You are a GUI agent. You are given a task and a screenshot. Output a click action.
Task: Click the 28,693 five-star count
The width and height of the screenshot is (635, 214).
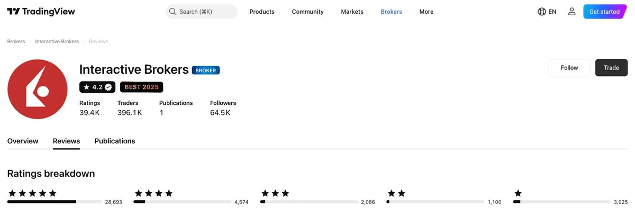pyautogui.click(x=113, y=202)
